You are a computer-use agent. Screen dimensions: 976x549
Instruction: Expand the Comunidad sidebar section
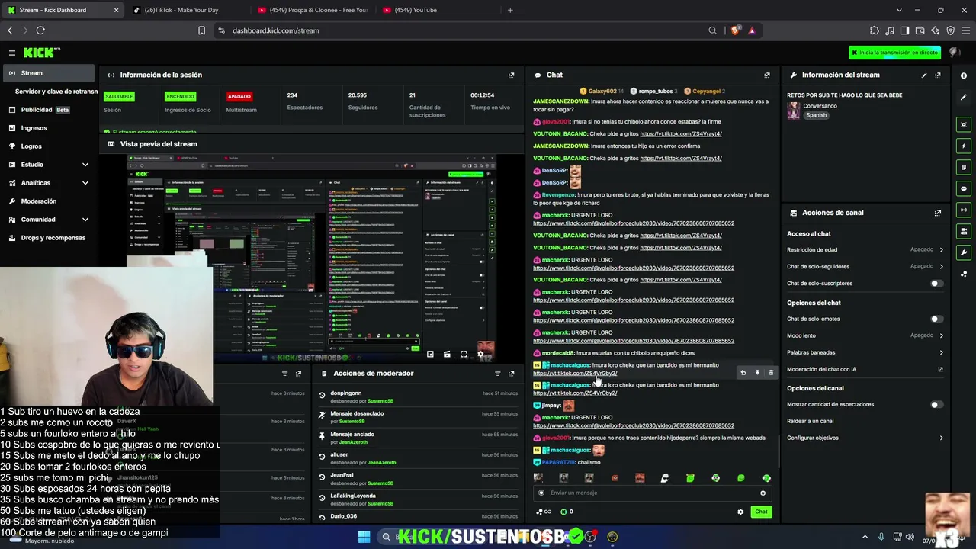click(48, 220)
